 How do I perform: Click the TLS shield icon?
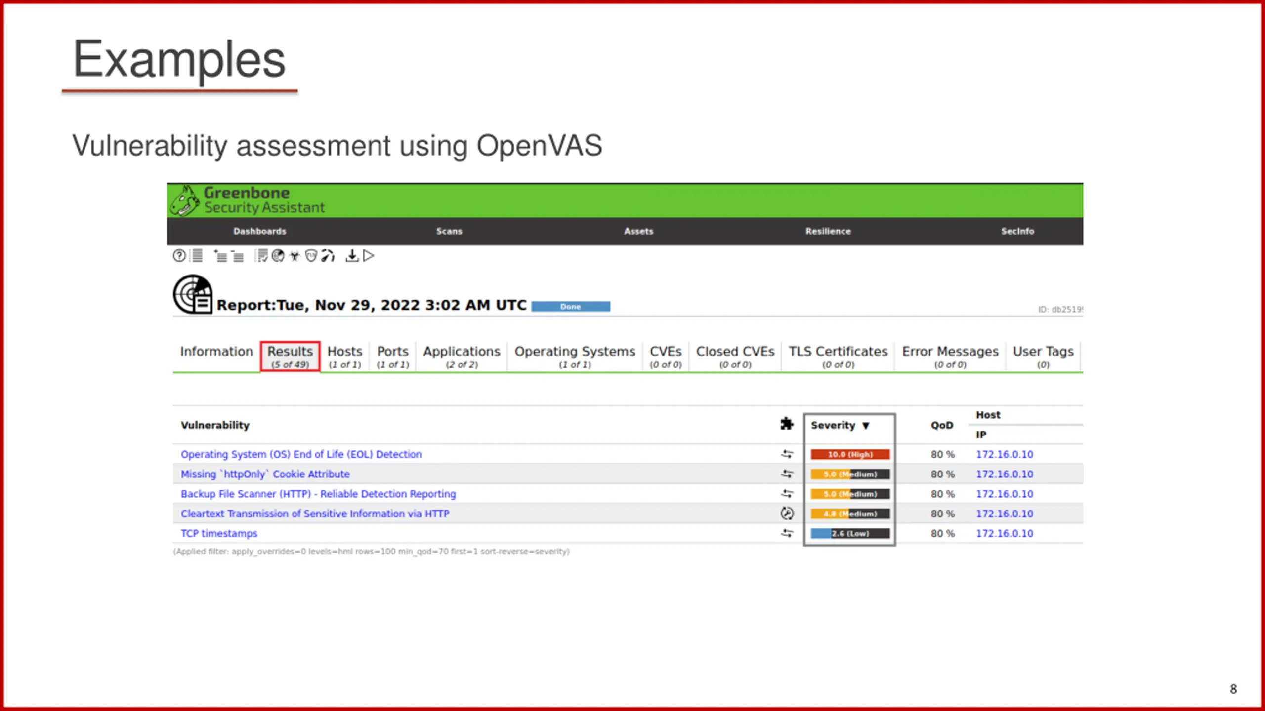(x=311, y=256)
